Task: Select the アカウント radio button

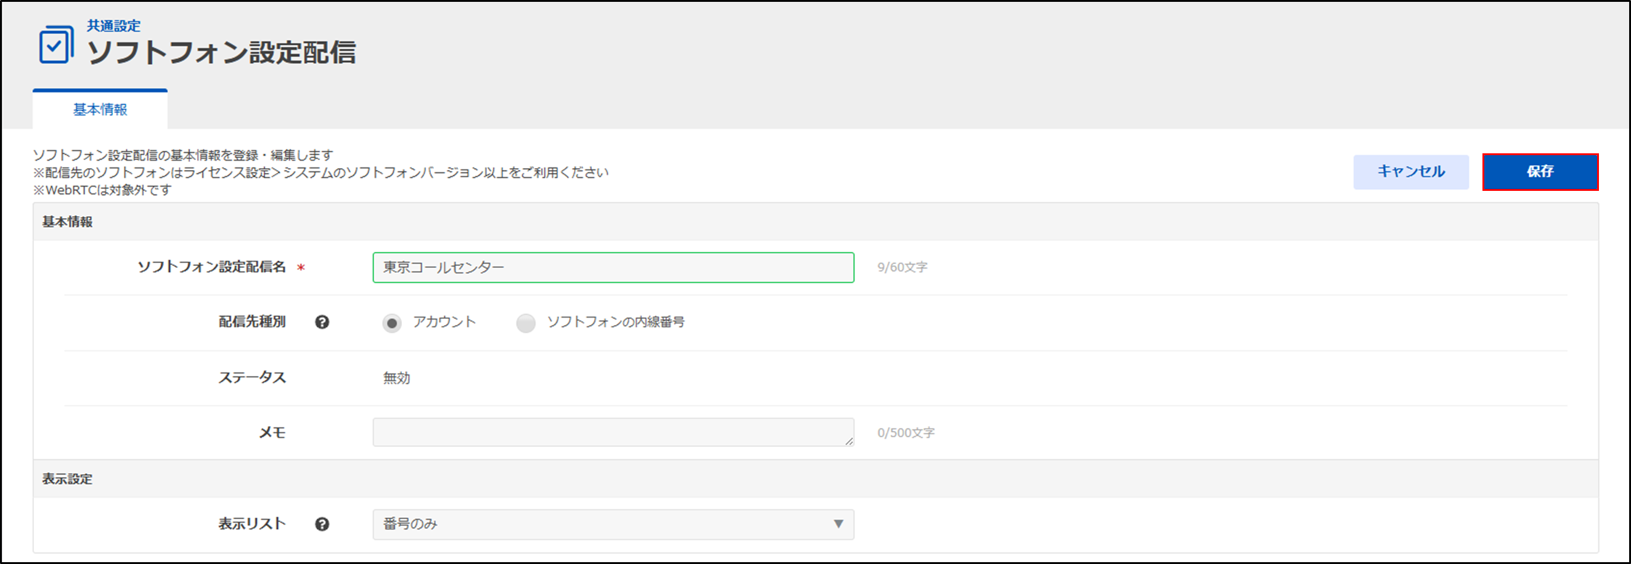Action: 392,323
